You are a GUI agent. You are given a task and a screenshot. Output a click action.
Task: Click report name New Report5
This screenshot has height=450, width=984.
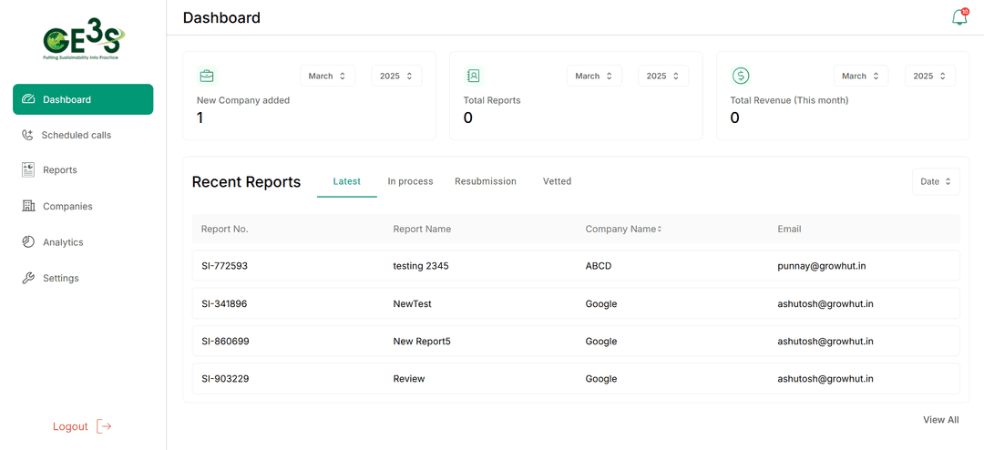pyautogui.click(x=423, y=342)
